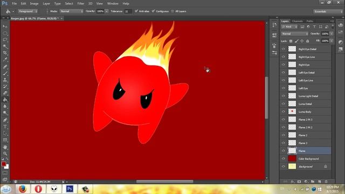Select the Clone Stamp tool
Screen dimensions: 345x194
coord(5,80)
